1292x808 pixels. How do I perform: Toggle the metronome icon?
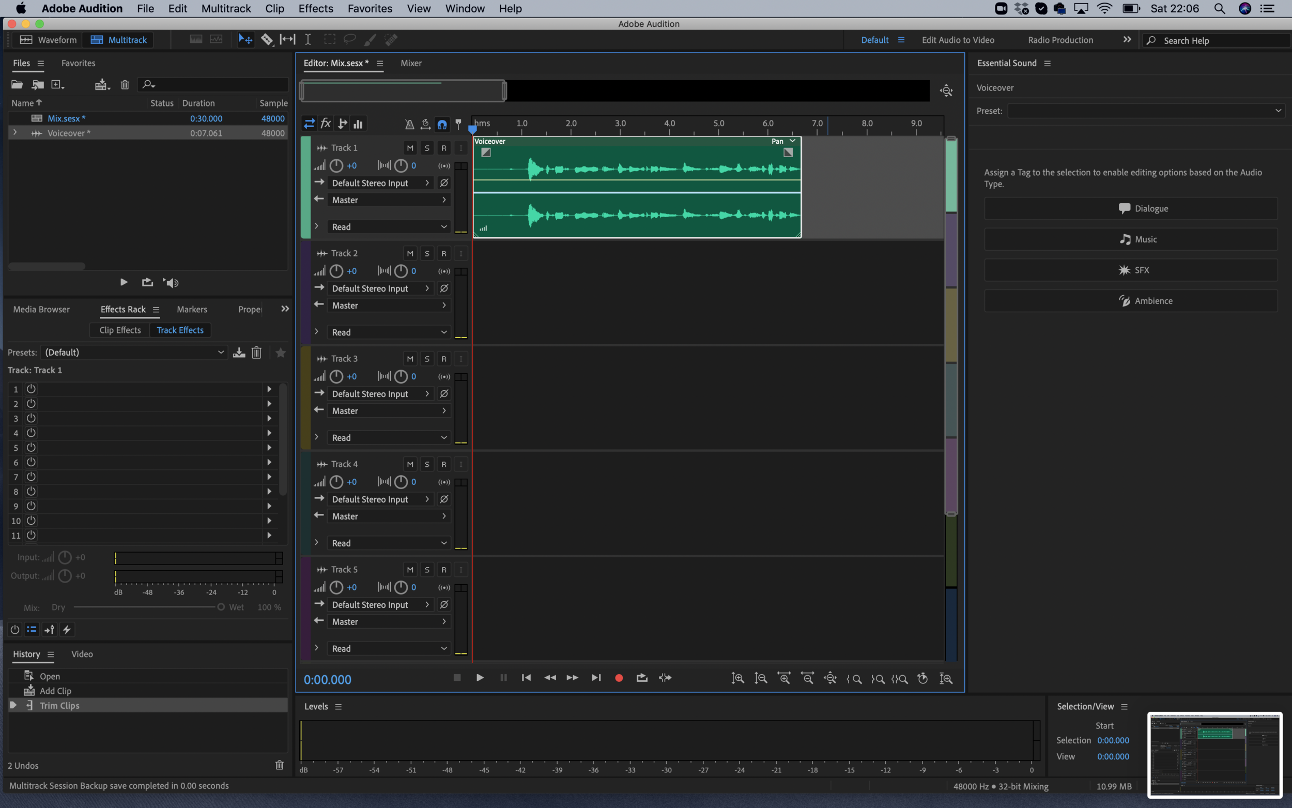click(x=409, y=125)
